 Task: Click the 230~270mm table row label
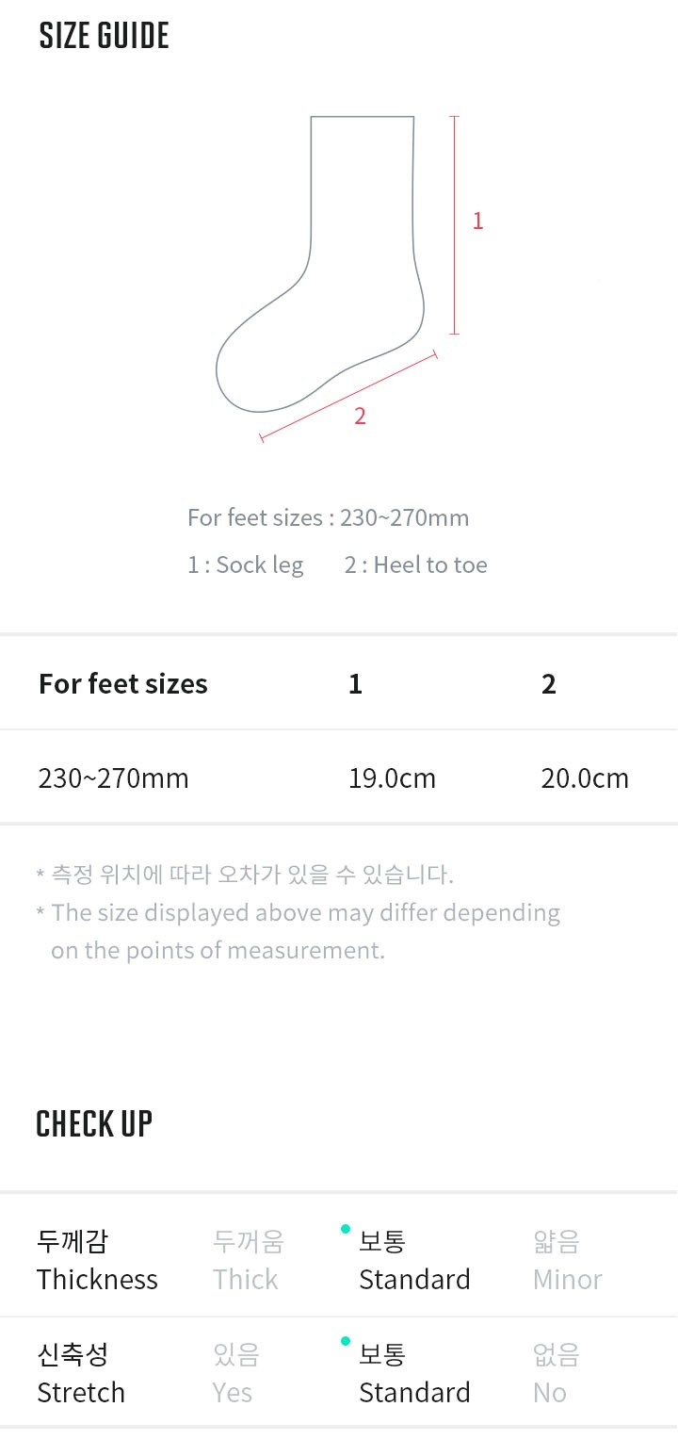pos(113,778)
